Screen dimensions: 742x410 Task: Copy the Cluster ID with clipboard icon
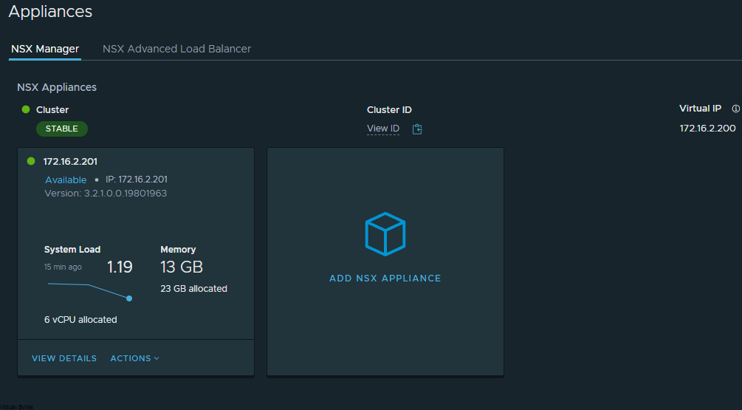point(417,129)
